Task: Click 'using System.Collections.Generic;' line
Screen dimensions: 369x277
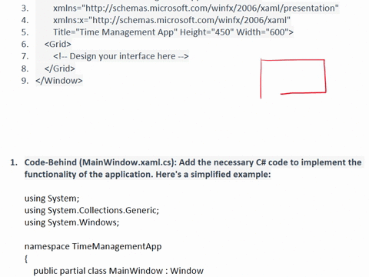Action: 91,210
